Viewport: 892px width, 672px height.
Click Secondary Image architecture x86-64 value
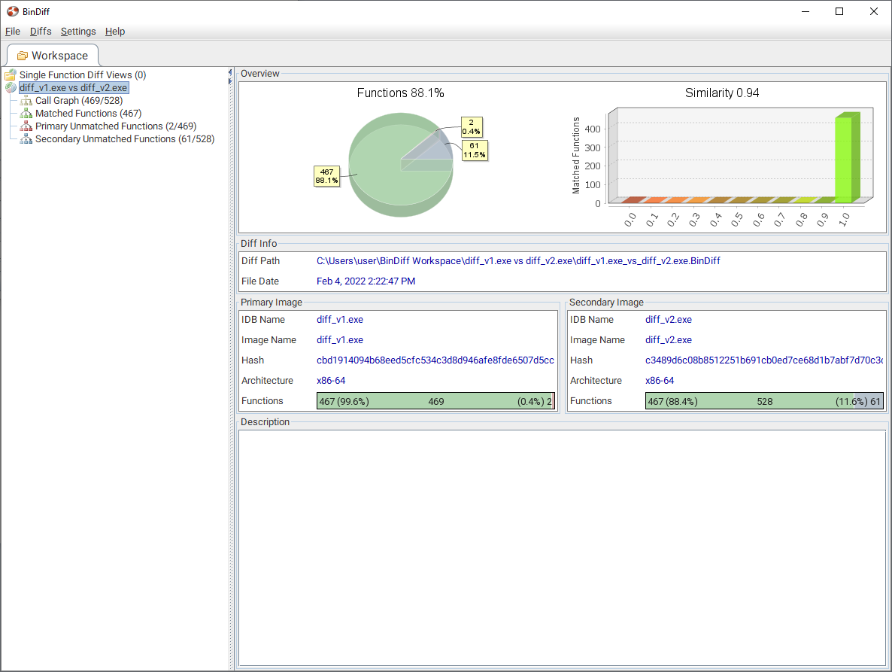660,381
